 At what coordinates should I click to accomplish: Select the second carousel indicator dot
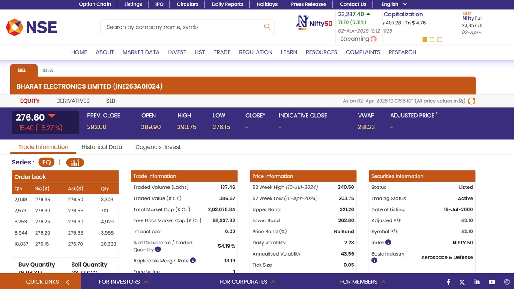pos(432,39)
